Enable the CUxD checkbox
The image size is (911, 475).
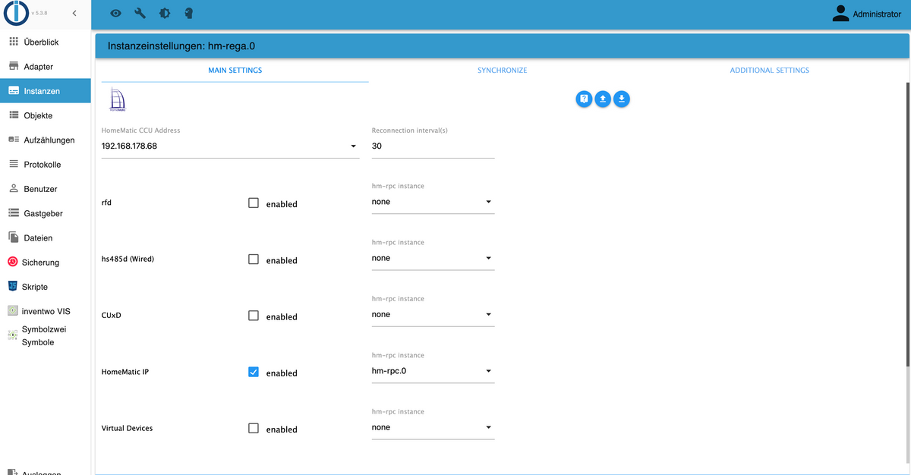point(254,315)
